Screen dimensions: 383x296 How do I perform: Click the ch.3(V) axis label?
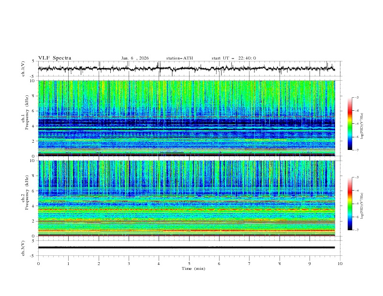pyautogui.click(x=24, y=248)
